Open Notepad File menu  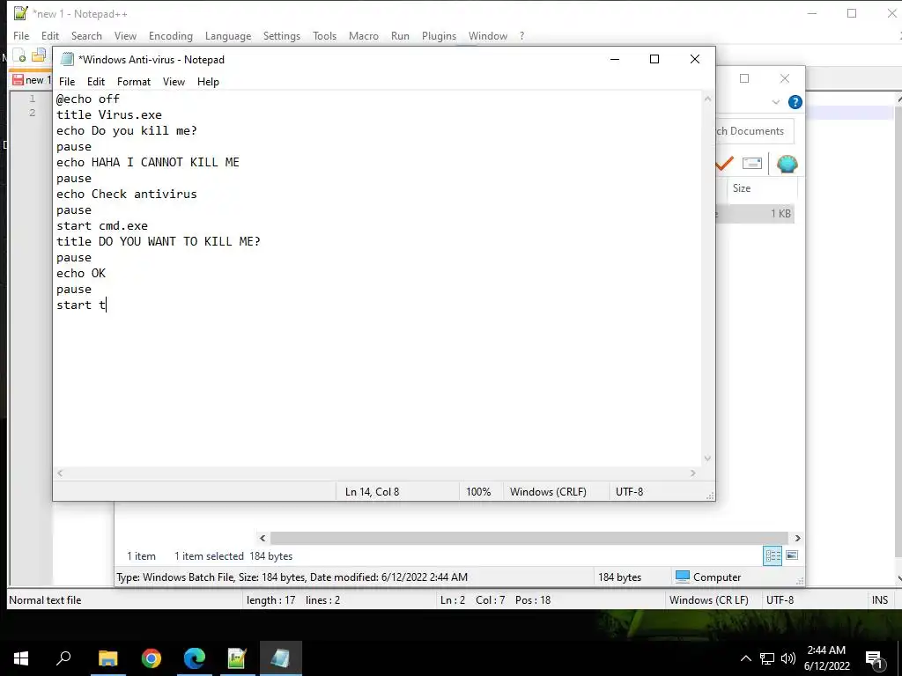(x=67, y=82)
